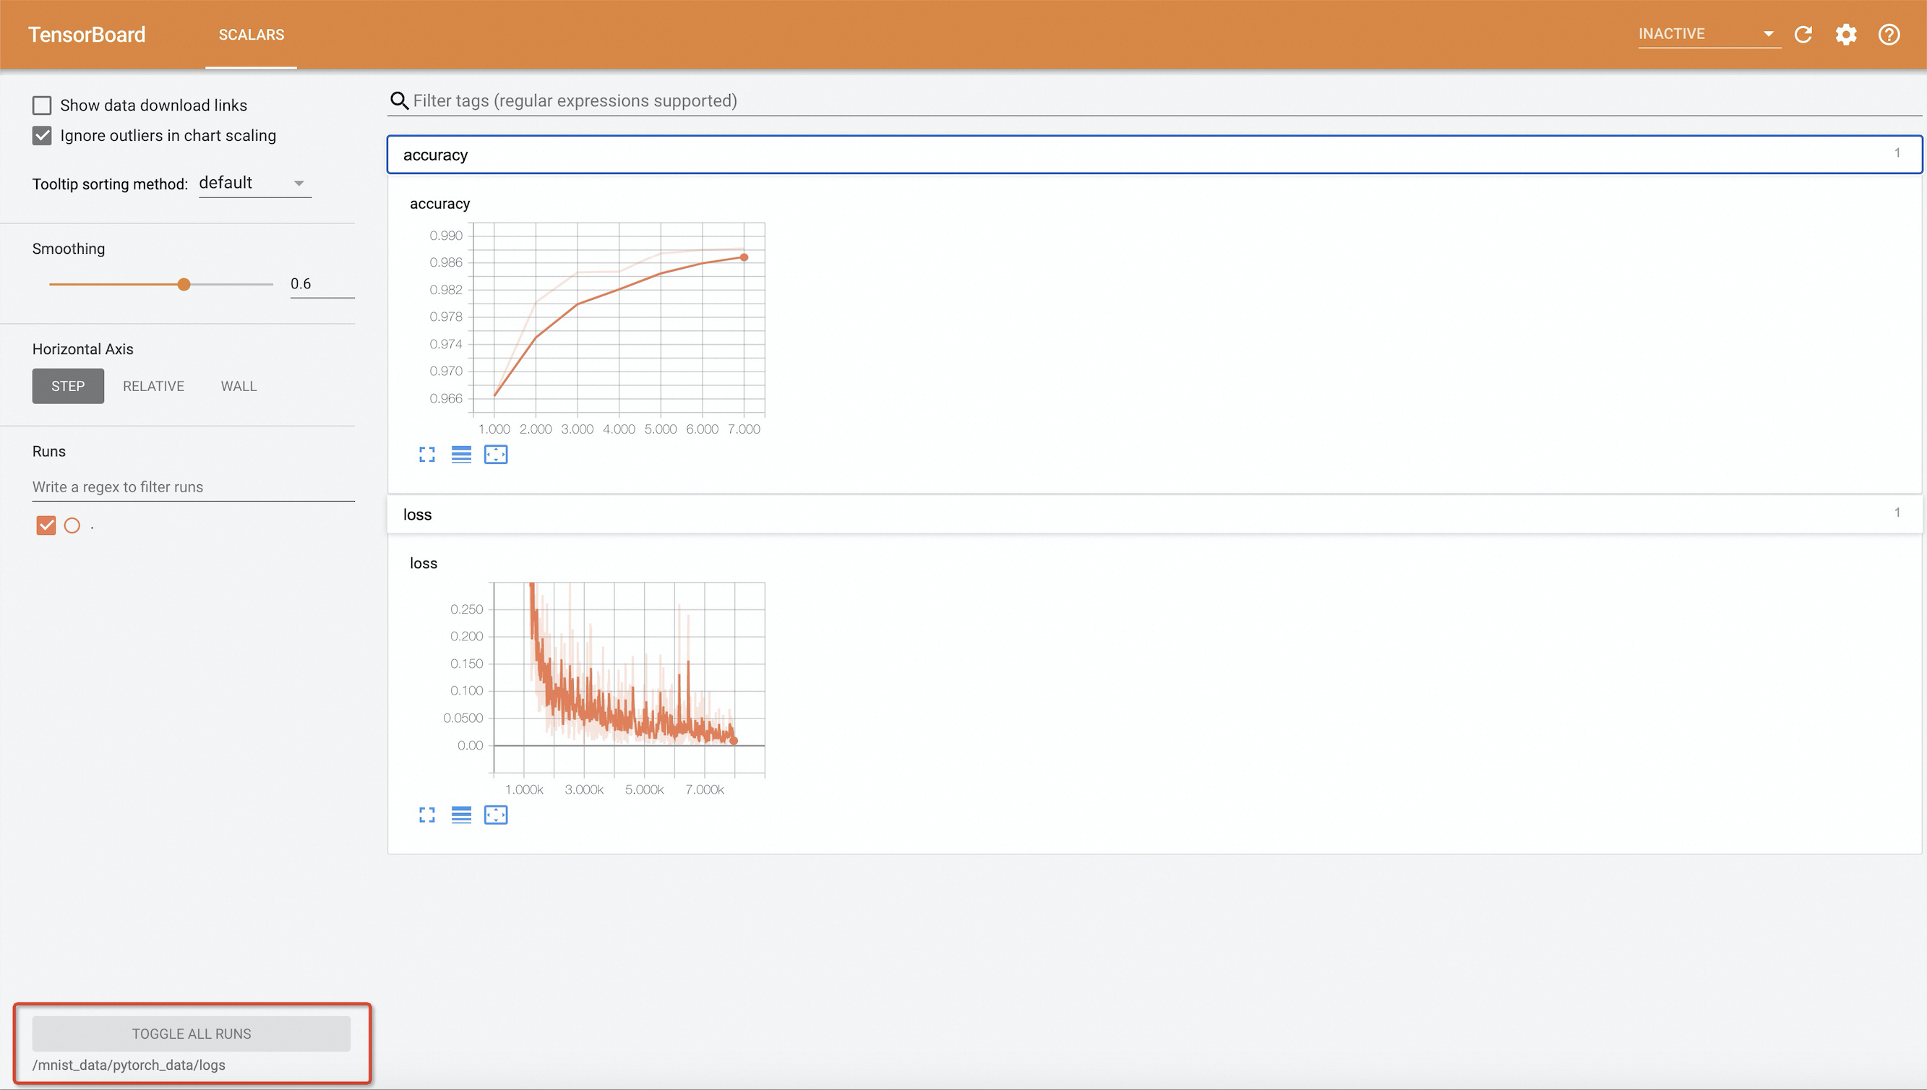Click the fit axes icon below loss chart
1927x1090 pixels.
495,815
